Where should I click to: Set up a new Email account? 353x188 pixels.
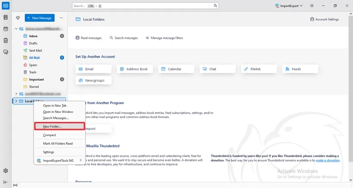tap(93, 69)
